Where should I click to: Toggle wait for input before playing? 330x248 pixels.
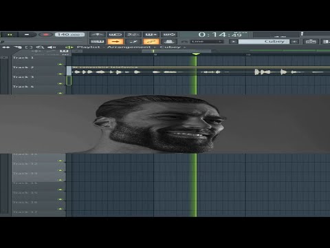[x=115, y=34]
